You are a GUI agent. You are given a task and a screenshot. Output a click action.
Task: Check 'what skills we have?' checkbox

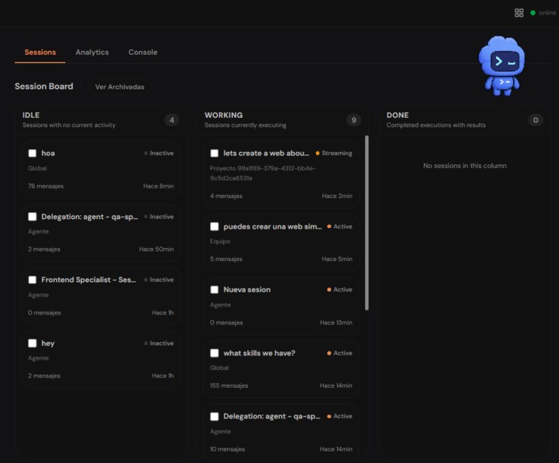(214, 353)
